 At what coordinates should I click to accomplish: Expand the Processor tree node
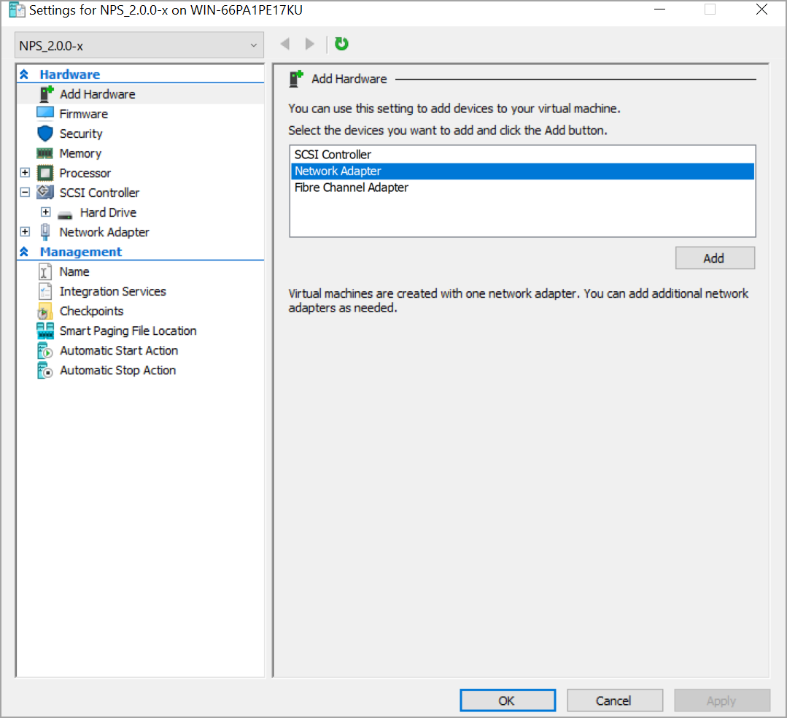(x=25, y=173)
